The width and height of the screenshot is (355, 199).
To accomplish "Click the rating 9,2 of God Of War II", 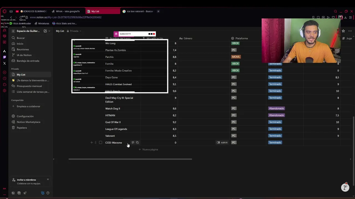I will [174, 122].
